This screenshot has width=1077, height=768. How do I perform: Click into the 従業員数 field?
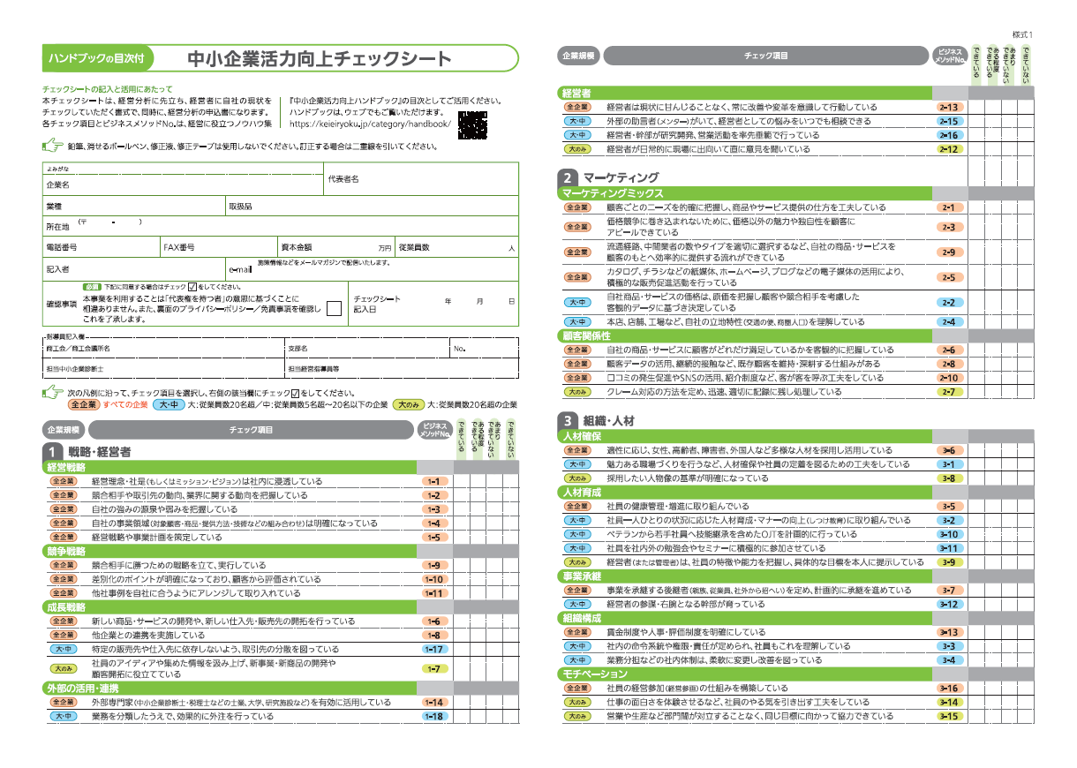click(456, 247)
